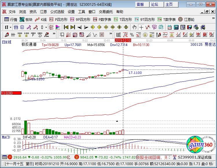Image resolution: width=217 pixels, height=168 pixels.
Task: Select the purple step-line 3 icon
Action: coord(29,27)
